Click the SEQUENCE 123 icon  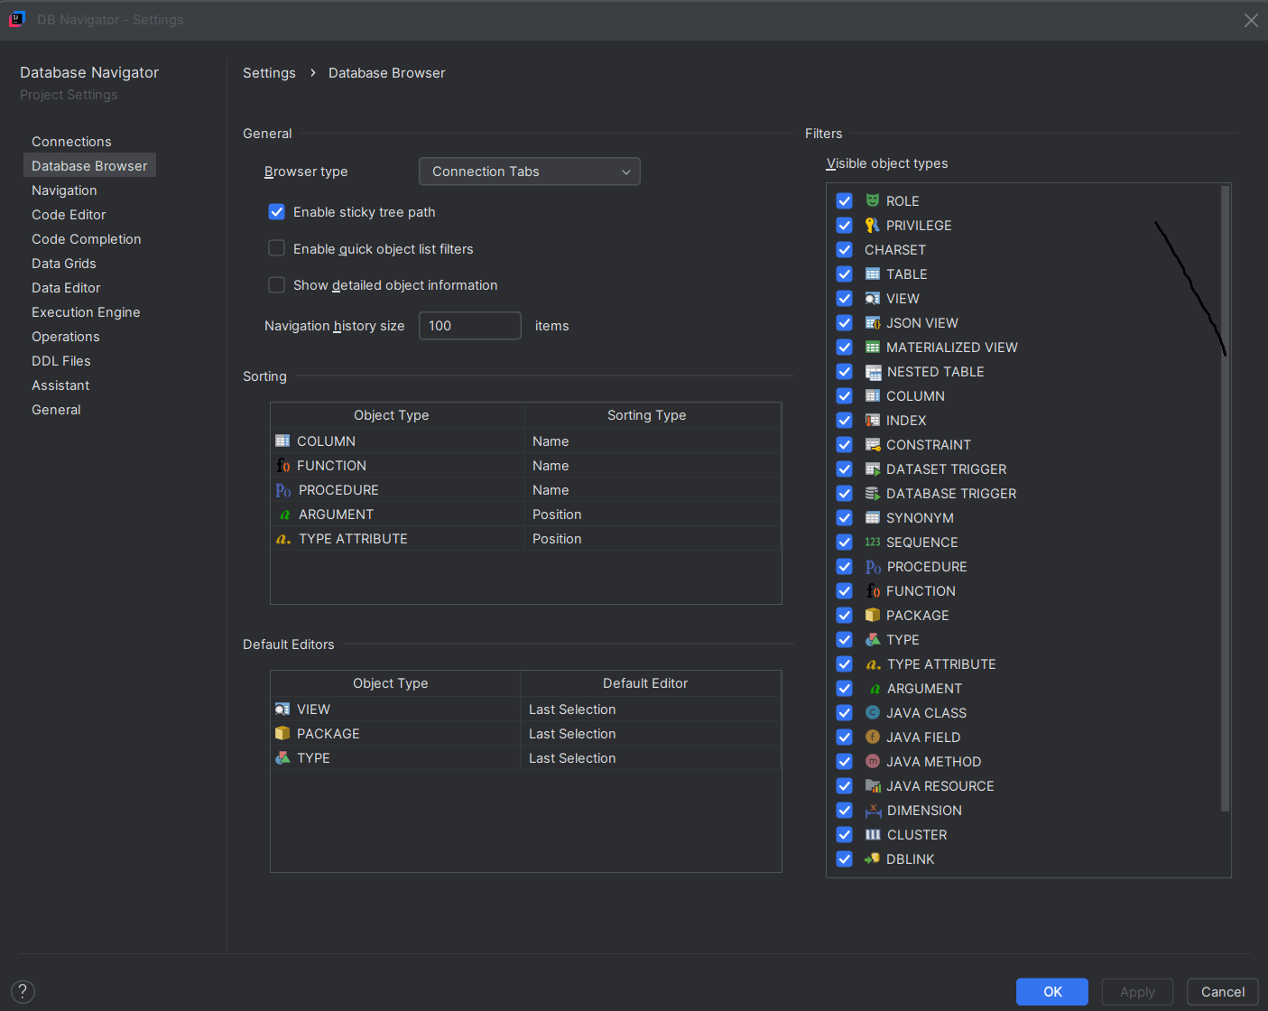[873, 542]
